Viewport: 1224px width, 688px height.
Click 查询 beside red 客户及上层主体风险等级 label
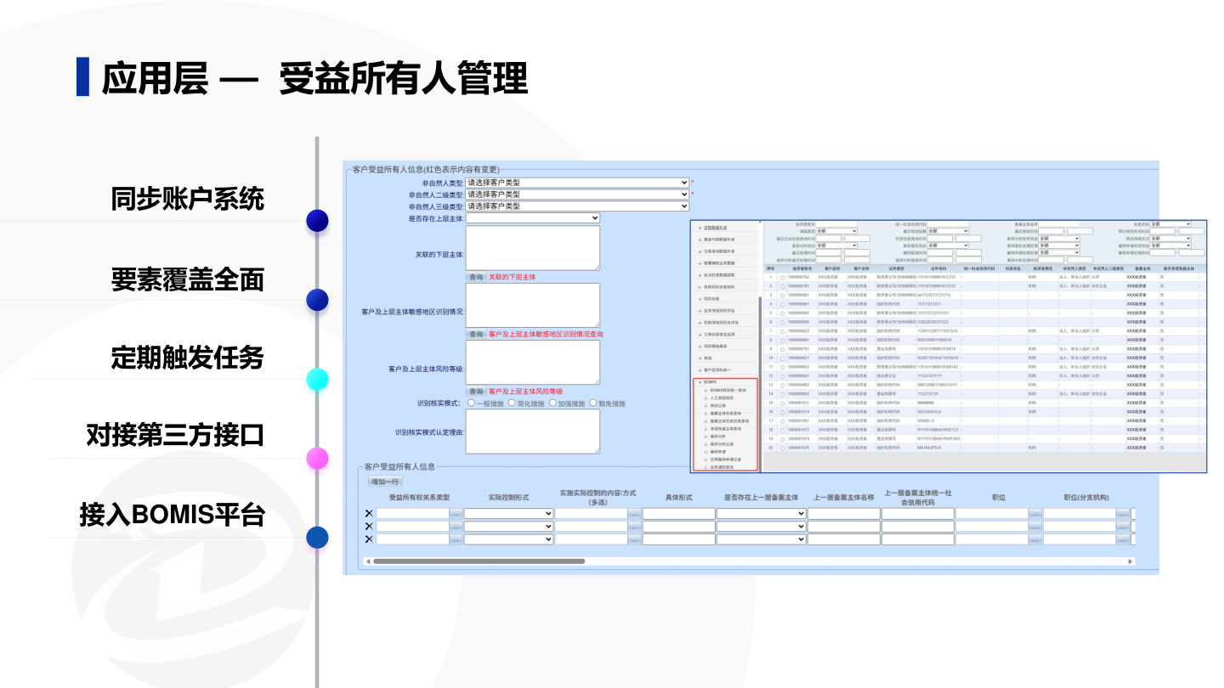click(x=476, y=392)
